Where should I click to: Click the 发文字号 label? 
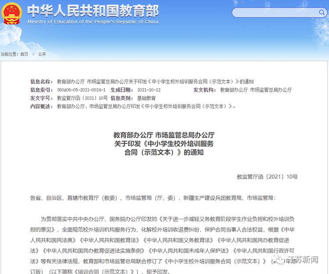pos(41,98)
